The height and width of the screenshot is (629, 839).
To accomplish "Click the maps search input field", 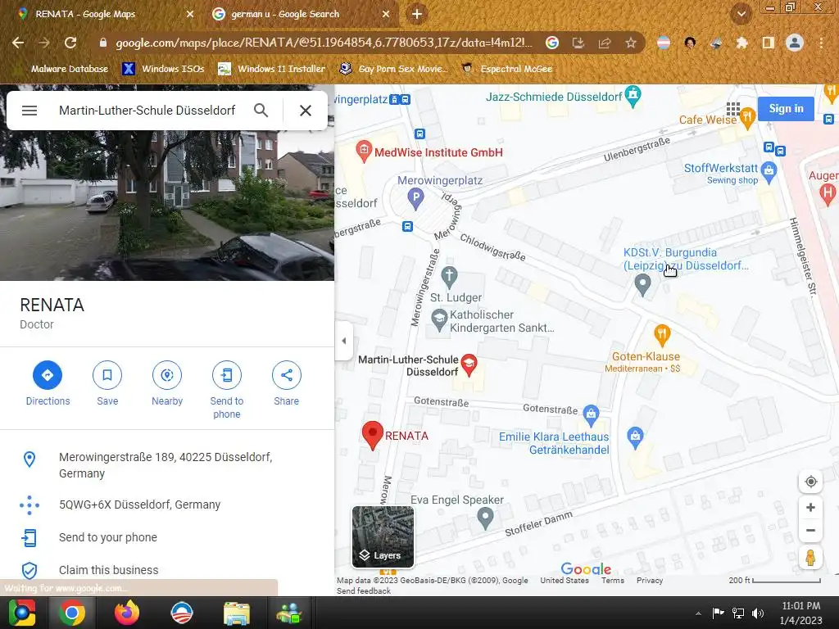I will click(x=147, y=111).
